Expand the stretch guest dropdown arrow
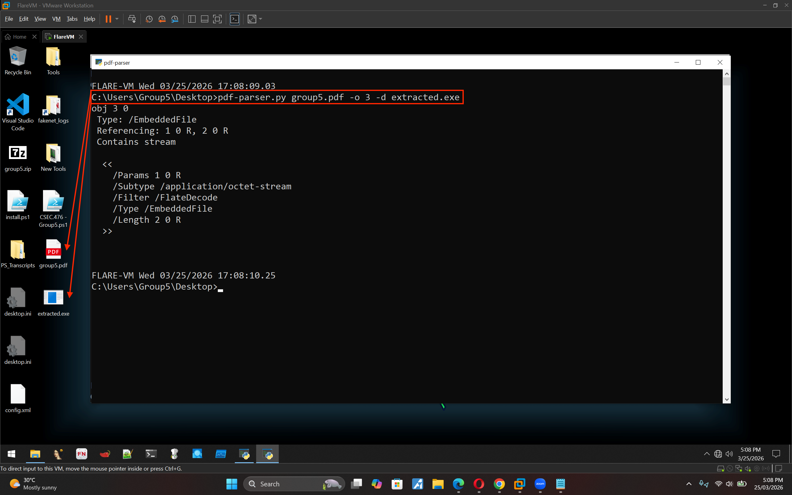Viewport: 792px width, 495px height. [x=260, y=19]
